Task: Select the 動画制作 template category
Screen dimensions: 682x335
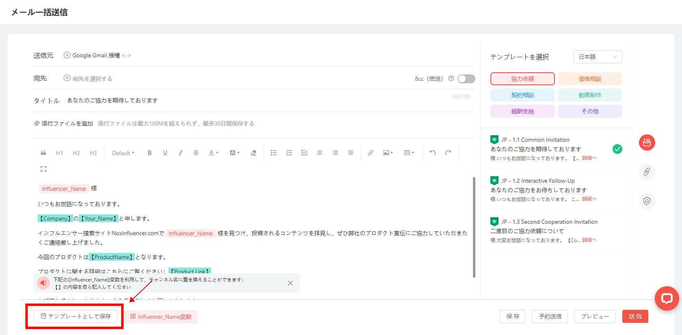Action: coord(590,95)
